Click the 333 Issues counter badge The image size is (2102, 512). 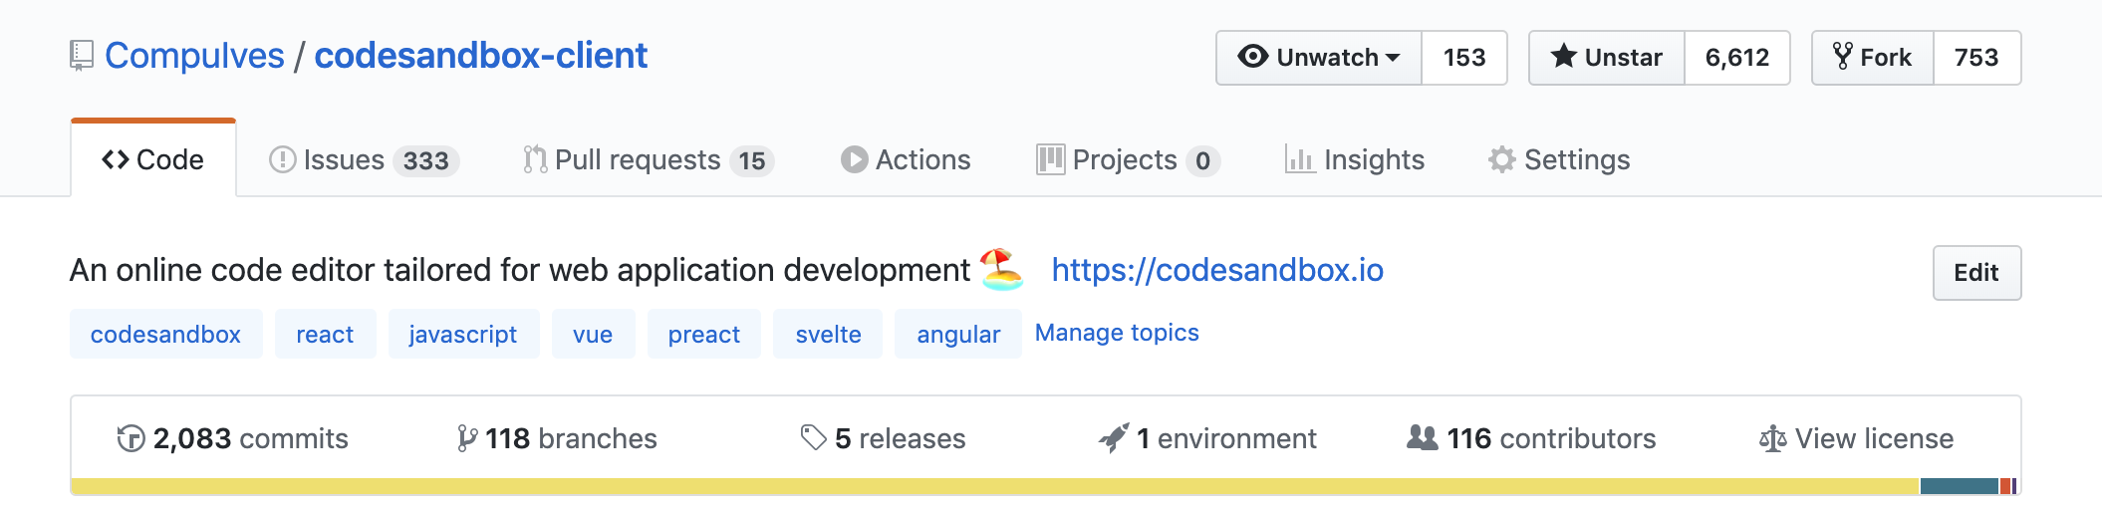[x=426, y=160]
